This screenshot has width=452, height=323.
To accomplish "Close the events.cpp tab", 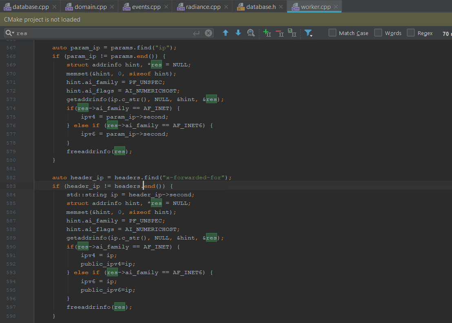I will 166,7.
